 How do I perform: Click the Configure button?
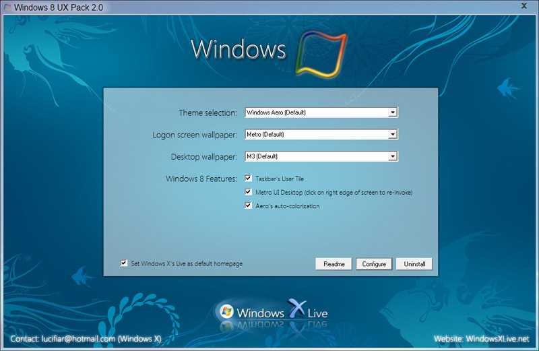tap(374, 264)
